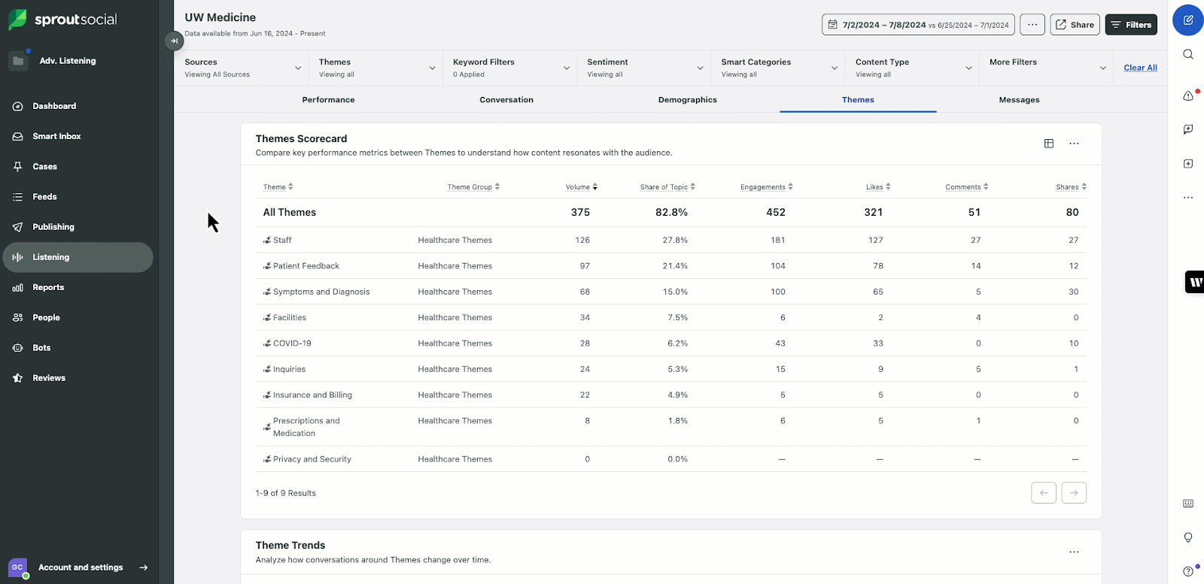Expand the Themes filter dropdown
This screenshot has height=584, width=1204.
(x=375, y=68)
